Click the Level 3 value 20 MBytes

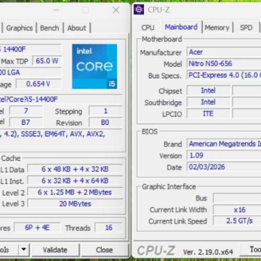coord(75,204)
